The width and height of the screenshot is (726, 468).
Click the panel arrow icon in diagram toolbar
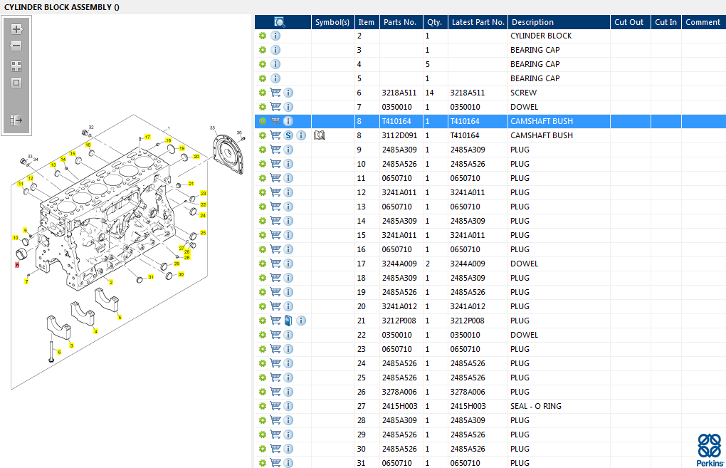(16, 120)
